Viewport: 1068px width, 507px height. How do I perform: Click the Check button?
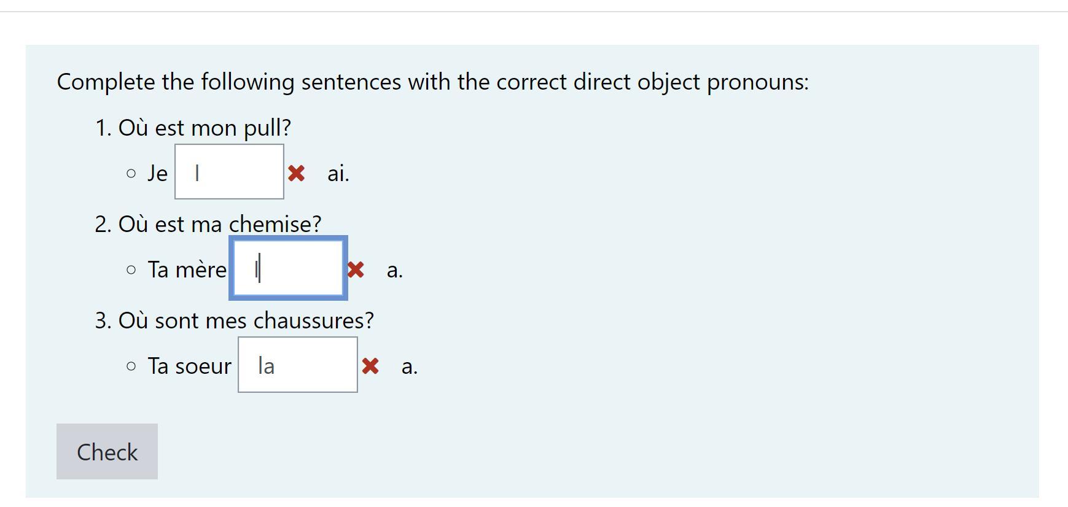[107, 452]
